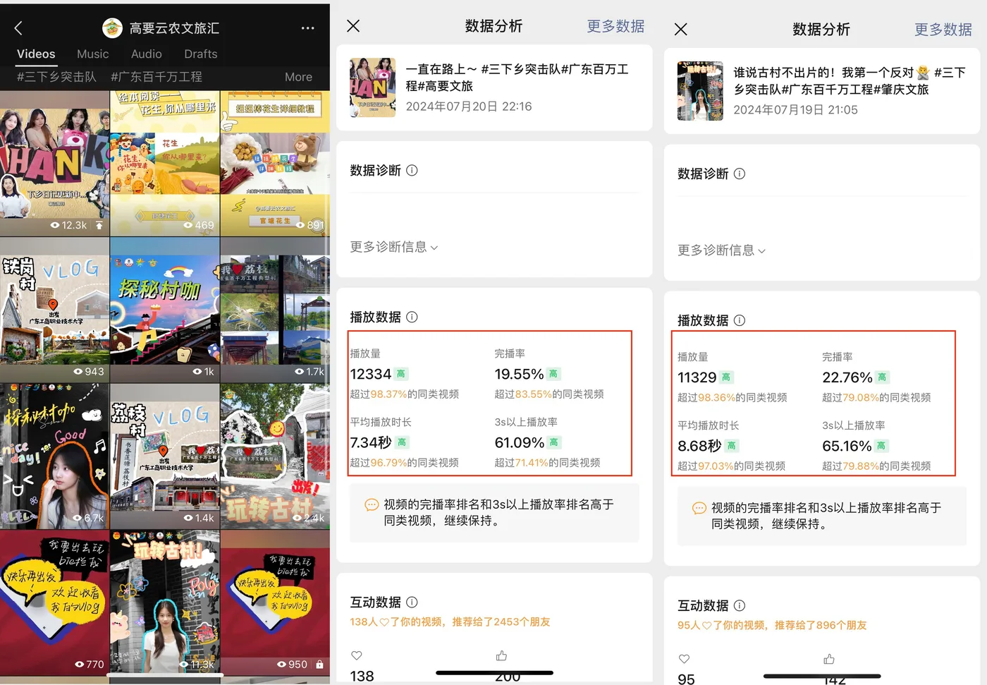Tap info icon next to 数据诊断 in middle panel

(x=412, y=170)
